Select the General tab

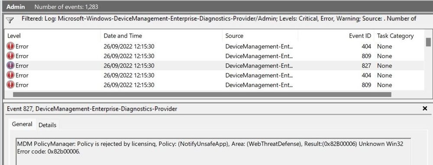point(22,124)
